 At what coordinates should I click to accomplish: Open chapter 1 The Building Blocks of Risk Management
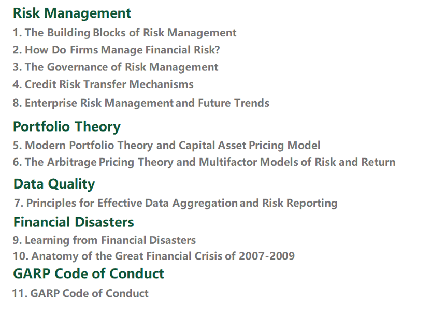pos(124,33)
